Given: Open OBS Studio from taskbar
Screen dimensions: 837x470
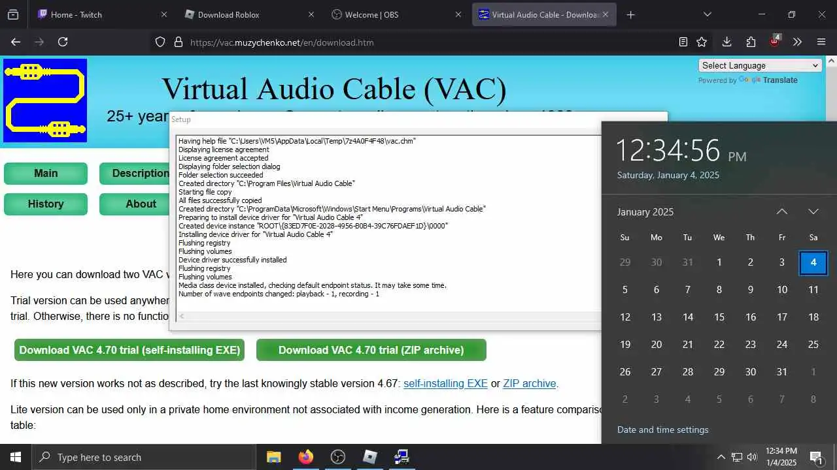Looking at the screenshot, I should click(337, 457).
